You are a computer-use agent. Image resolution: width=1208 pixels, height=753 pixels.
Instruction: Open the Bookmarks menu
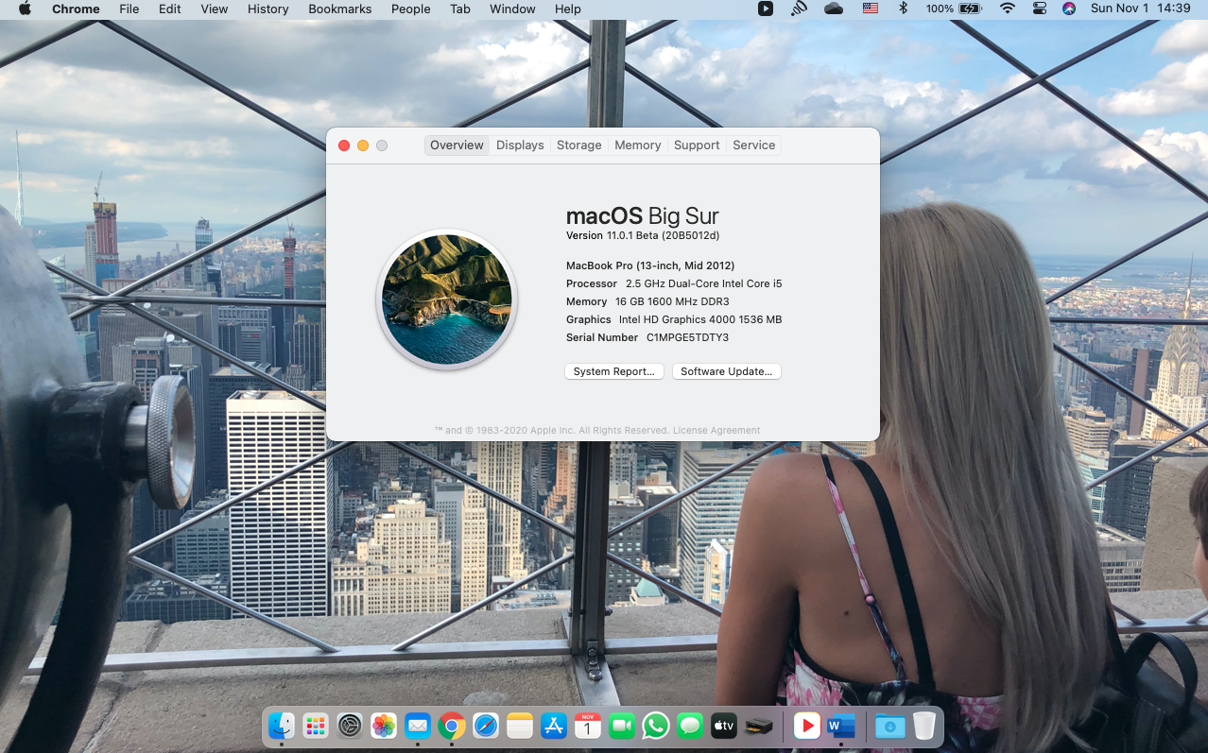(340, 9)
